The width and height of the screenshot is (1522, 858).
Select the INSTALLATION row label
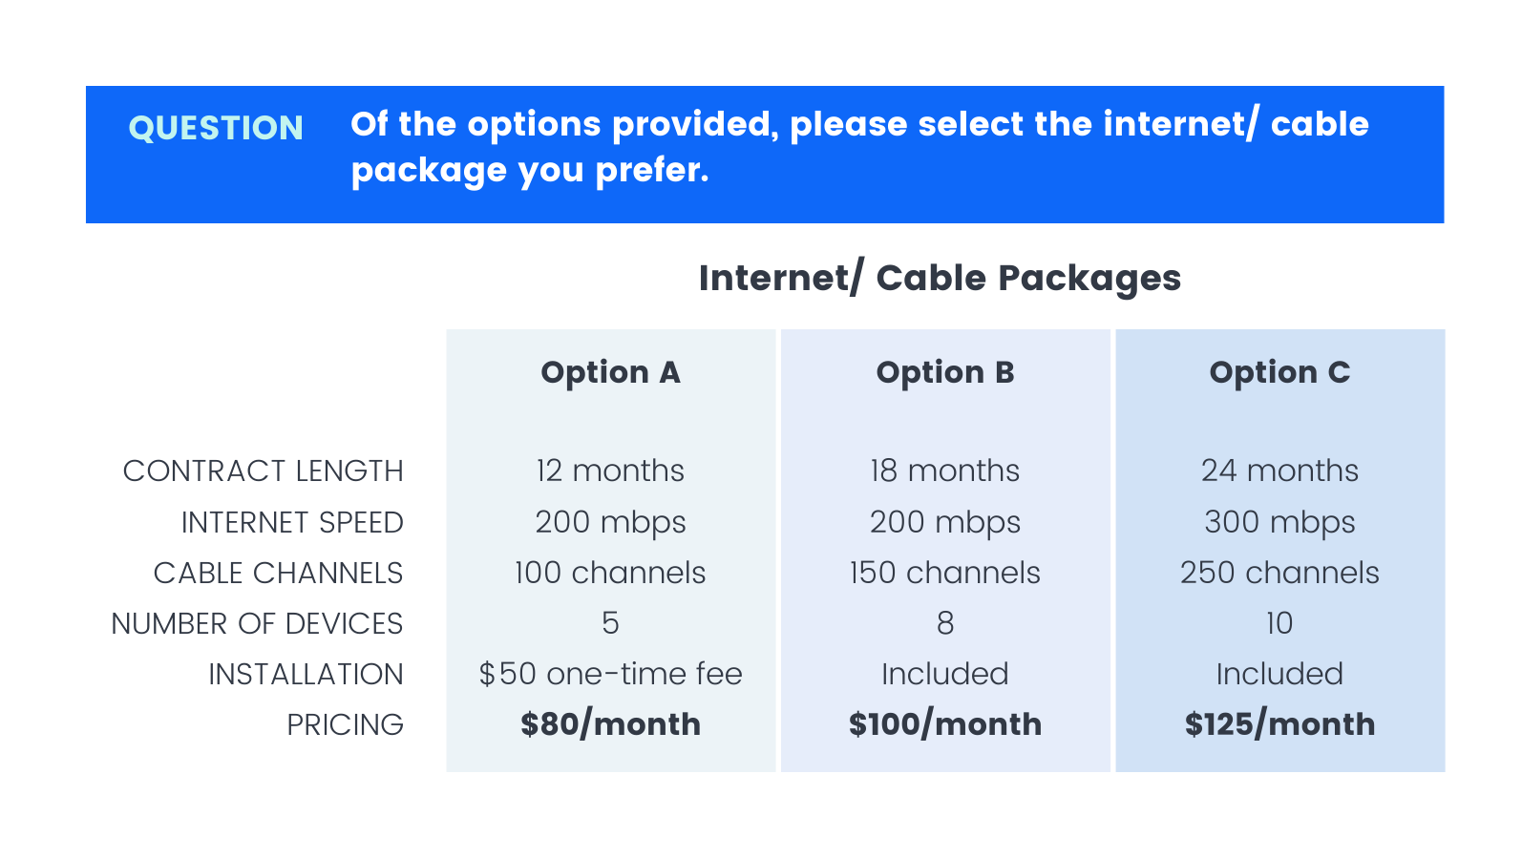click(306, 674)
